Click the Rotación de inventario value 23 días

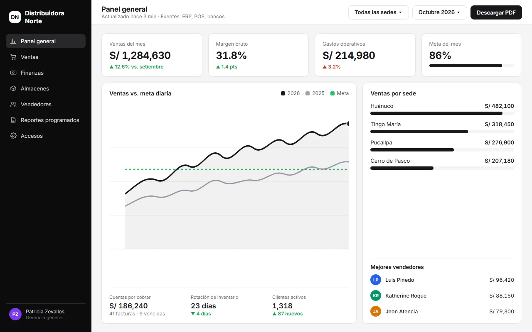click(x=203, y=306)
